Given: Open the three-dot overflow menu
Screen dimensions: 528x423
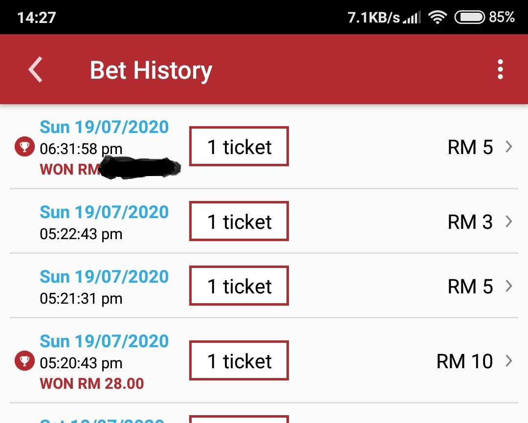Looking at the screenshot, I should (x=500, y=69).
